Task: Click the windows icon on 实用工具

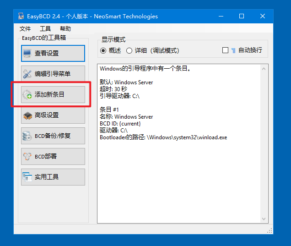Action: coord(27,177)
